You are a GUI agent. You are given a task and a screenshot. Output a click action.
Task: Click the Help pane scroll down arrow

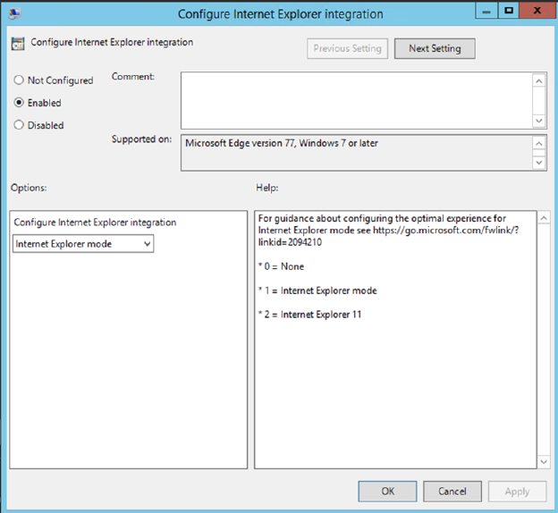click(x=544, y=462)
